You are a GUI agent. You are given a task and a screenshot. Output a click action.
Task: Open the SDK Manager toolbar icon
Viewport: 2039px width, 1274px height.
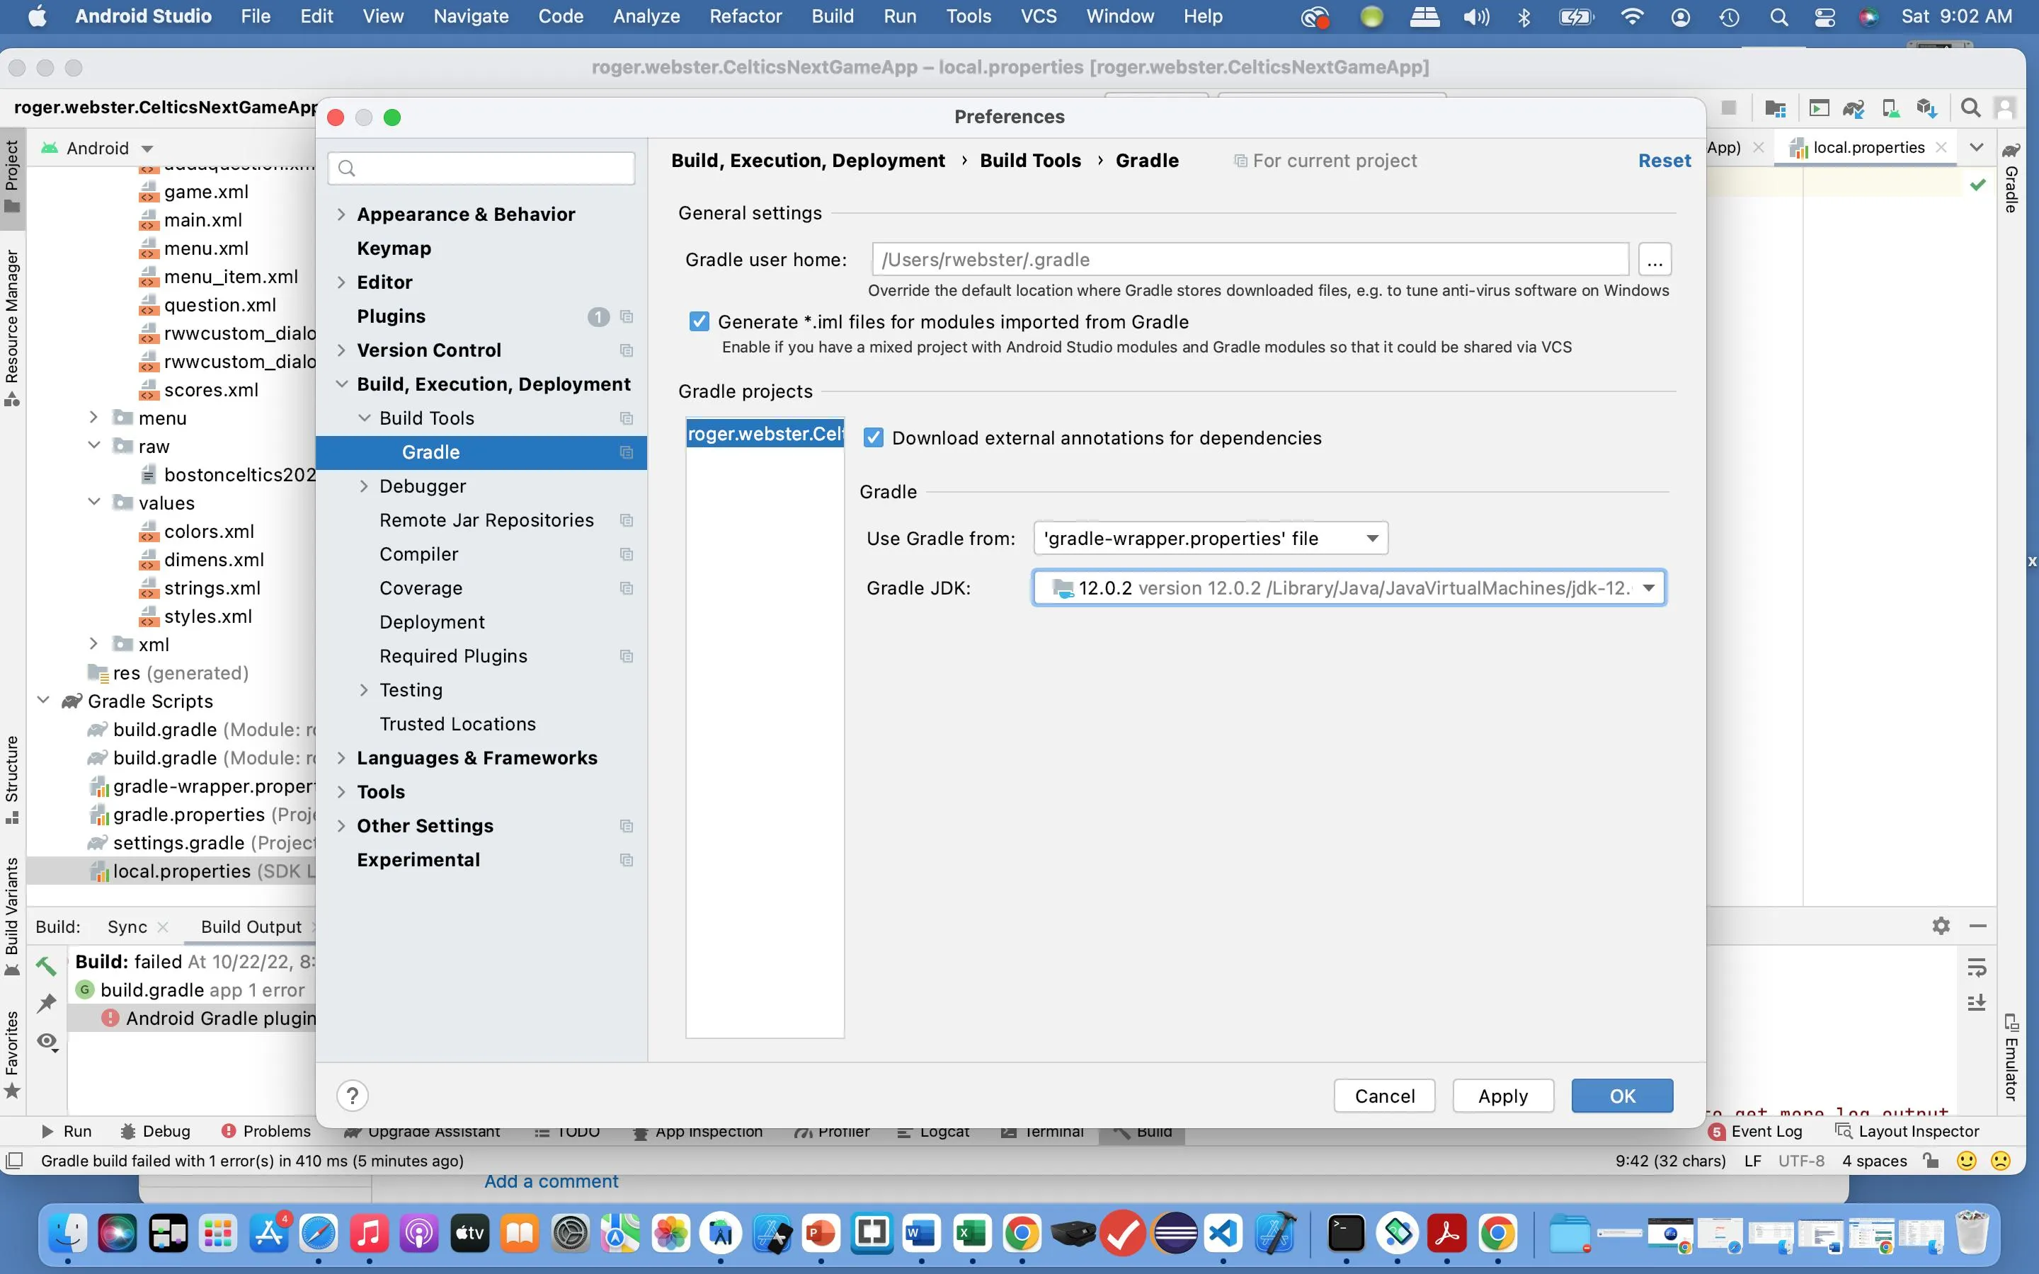1926,108
